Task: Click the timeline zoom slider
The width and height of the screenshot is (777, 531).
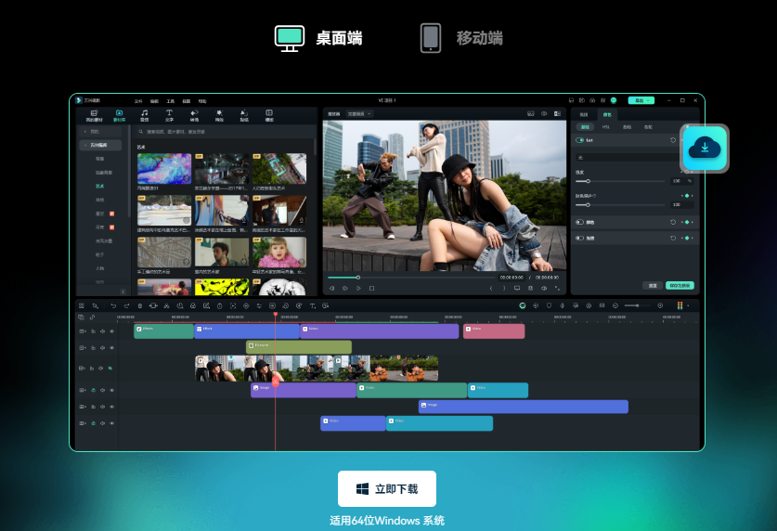Action: click(x=638, y=305)
